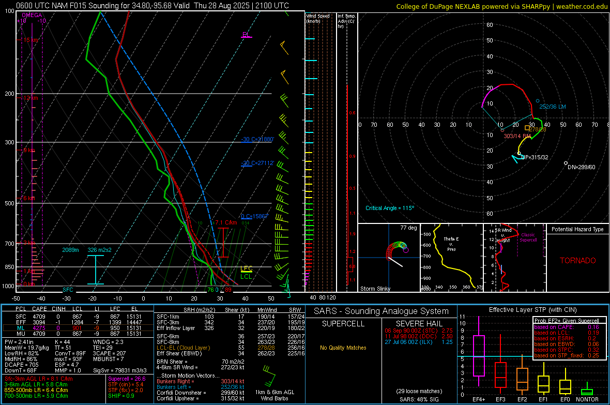Click the 7.1 C/km lapse rate label

pyautogui.click(x=225, y=223)
